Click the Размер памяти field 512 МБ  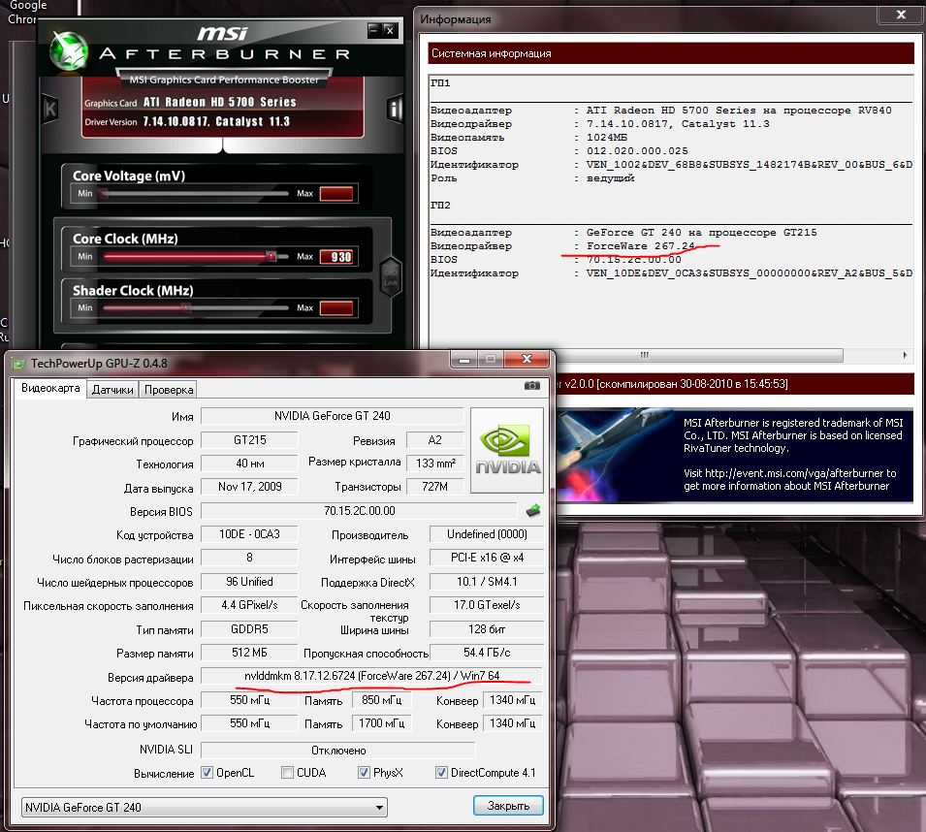click(249, 653)
